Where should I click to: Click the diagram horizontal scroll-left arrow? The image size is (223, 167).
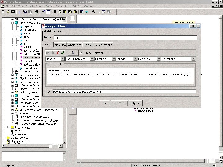tap(78, 161)
